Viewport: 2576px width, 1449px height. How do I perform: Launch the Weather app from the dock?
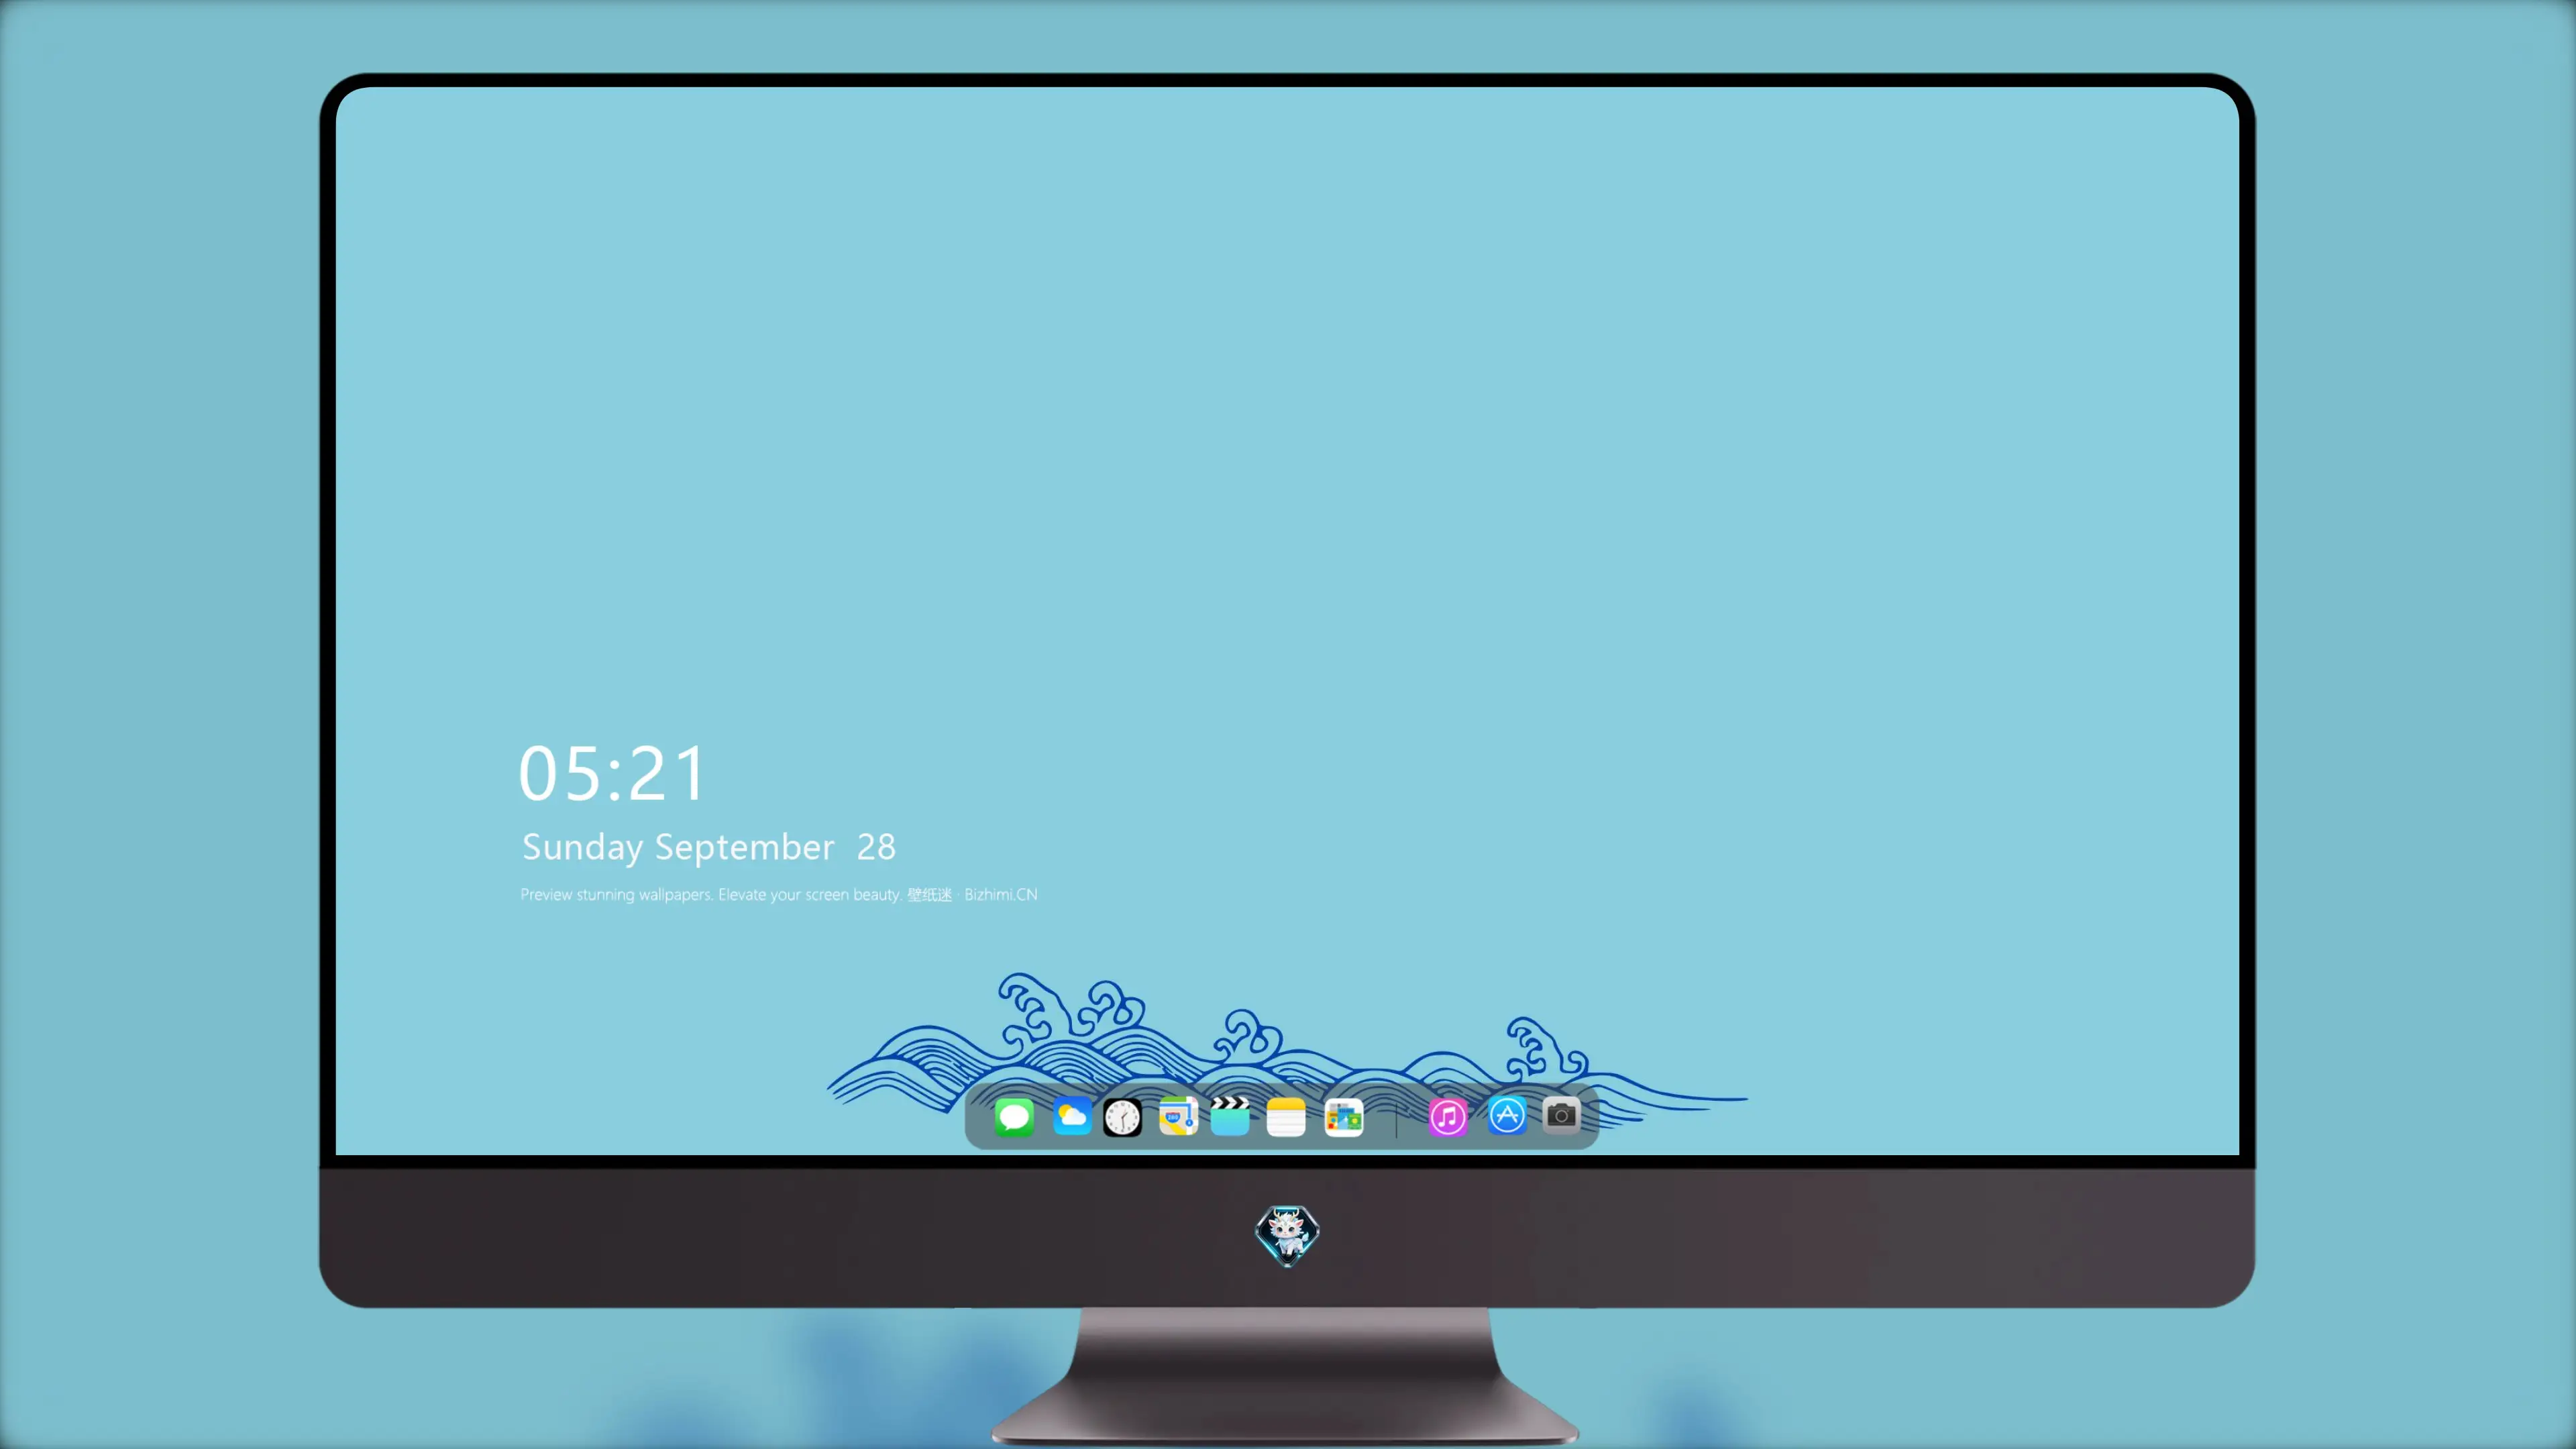click(x=1072, y=1117)
